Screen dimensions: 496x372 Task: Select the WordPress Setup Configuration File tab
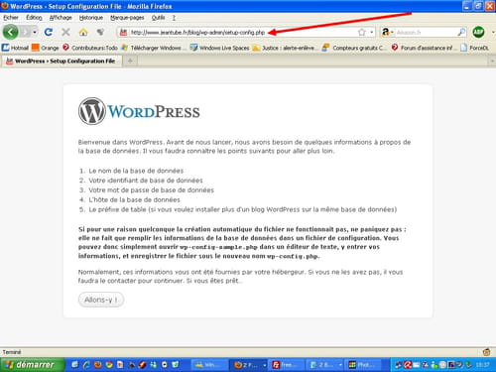62,61
